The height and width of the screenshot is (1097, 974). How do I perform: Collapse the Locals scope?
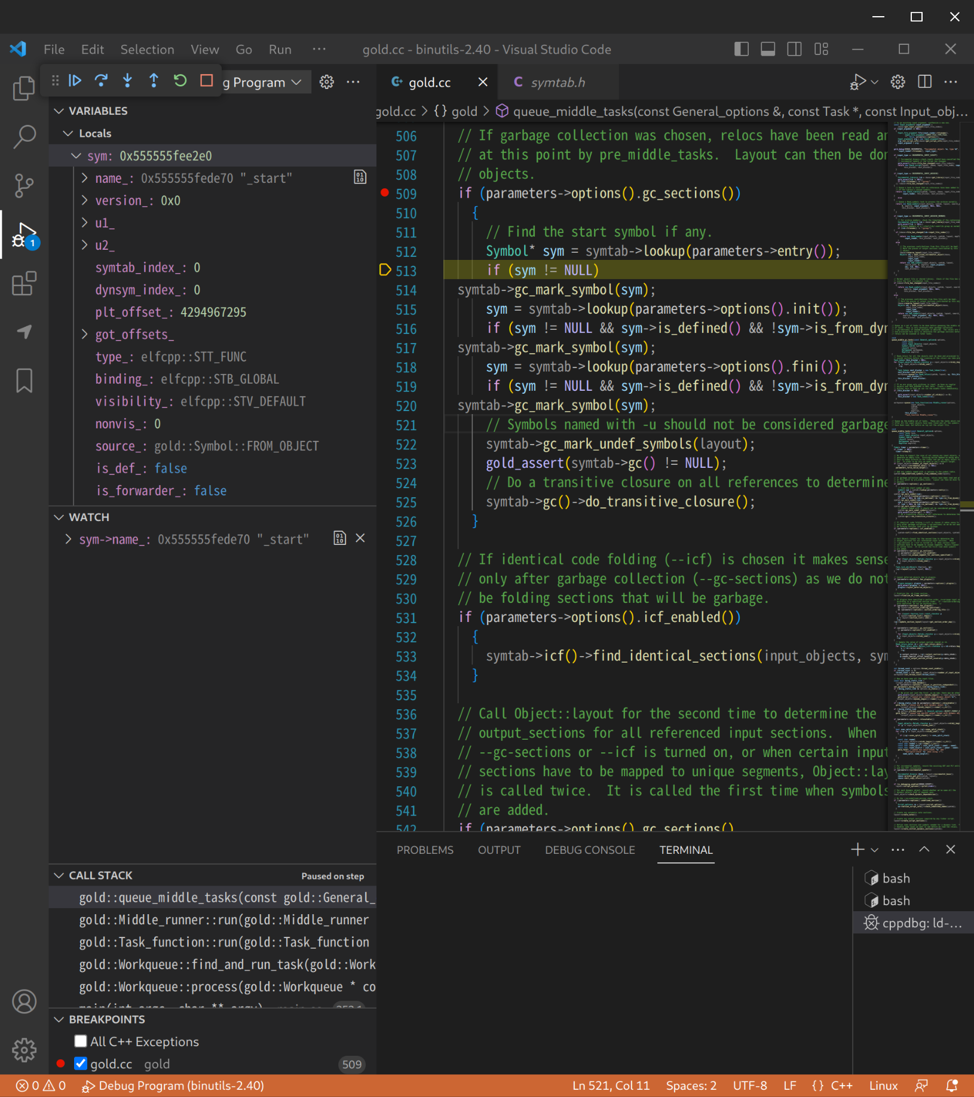click(68, 133)
